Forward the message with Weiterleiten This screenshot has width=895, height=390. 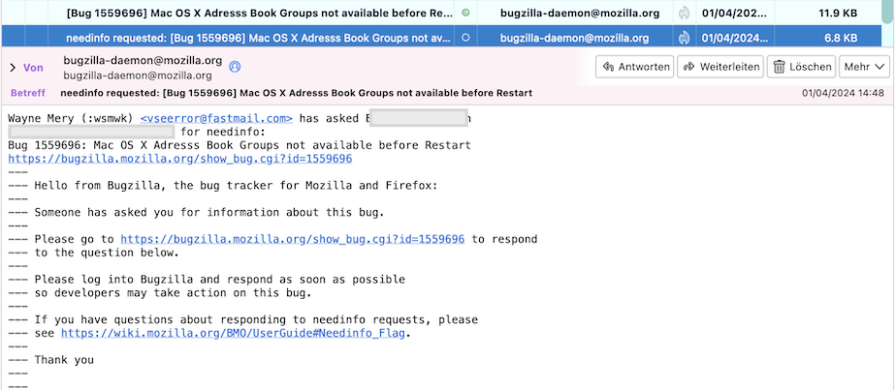pyautogui.click(x=719, y=67)
